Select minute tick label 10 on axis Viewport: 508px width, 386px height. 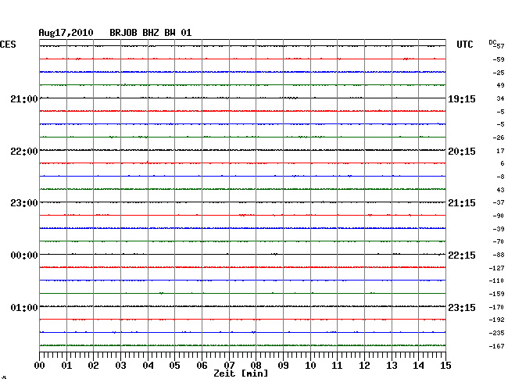[310, 366]
